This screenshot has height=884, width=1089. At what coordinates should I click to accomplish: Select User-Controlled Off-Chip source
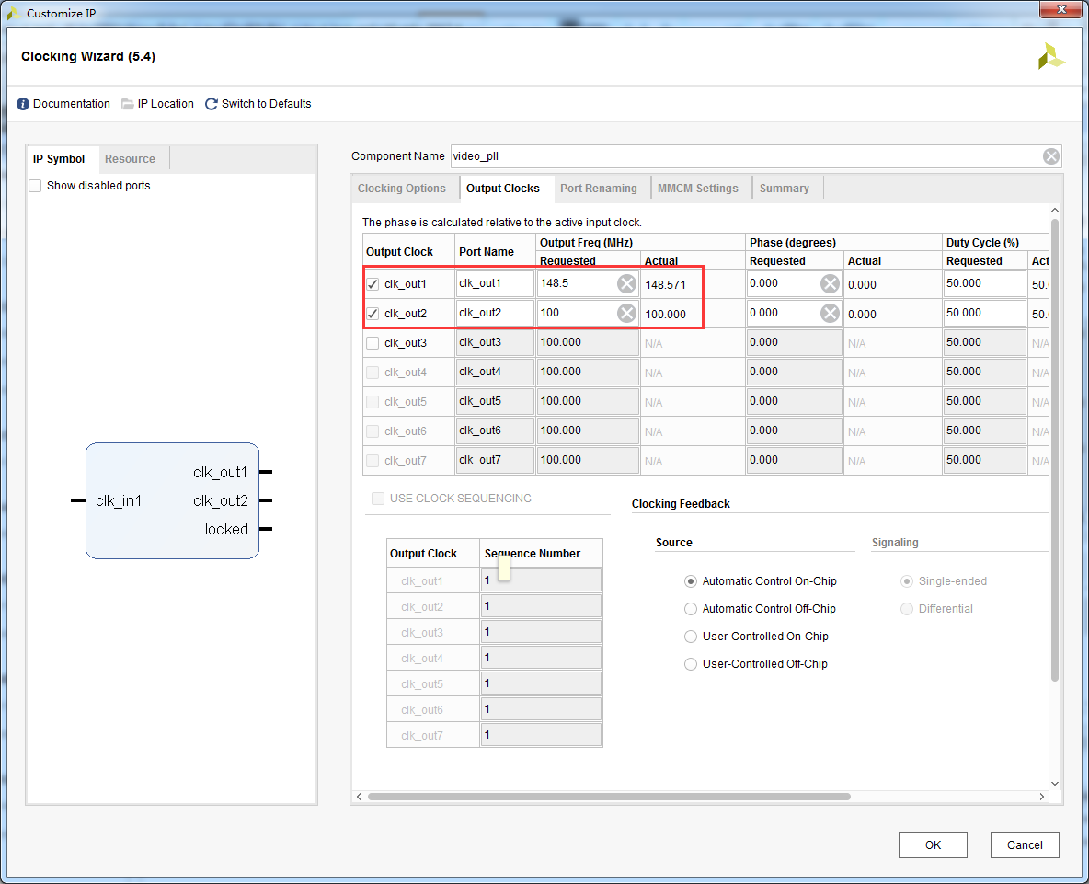691,664
